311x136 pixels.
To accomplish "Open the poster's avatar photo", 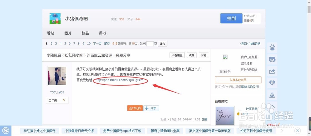I will pyautogui.click(x=57, y=76).
